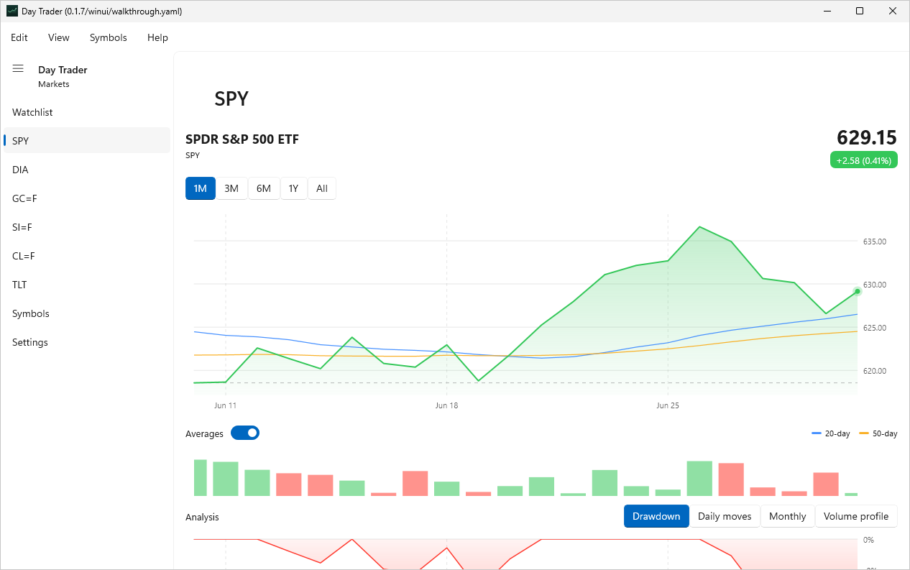Select the Drawdown analysis tab
910x570 pixels.
(x=656, y=516)
